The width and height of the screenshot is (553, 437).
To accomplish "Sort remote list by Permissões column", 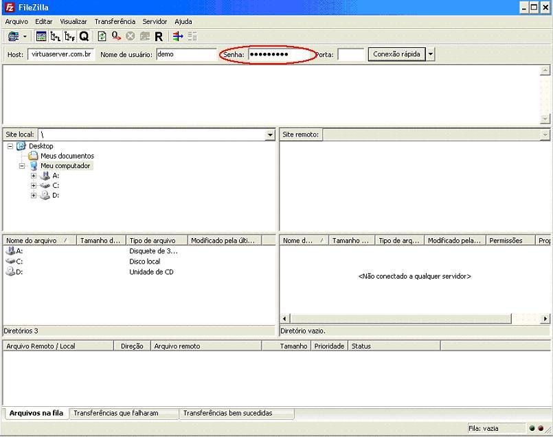I will [x=510, y=241].
